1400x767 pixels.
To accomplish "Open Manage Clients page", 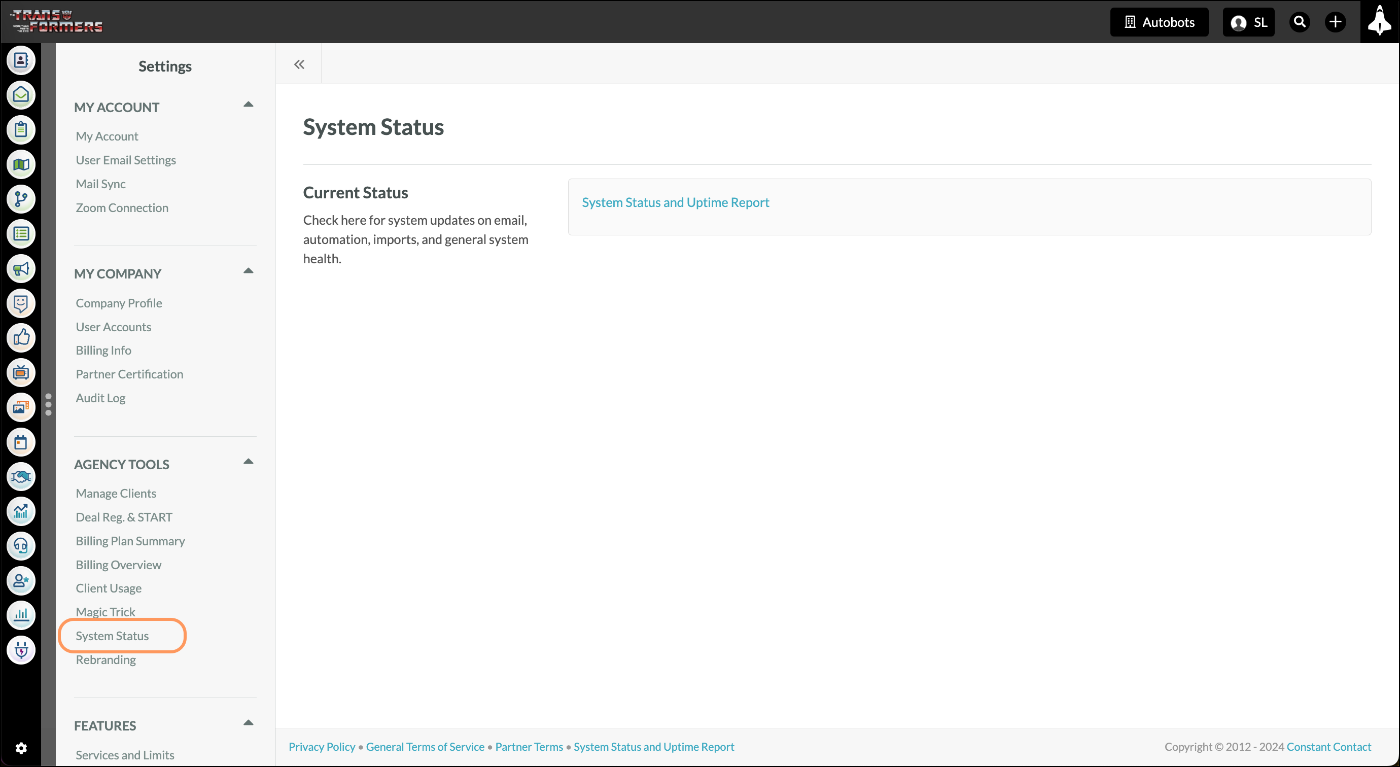I will point(116,494).
